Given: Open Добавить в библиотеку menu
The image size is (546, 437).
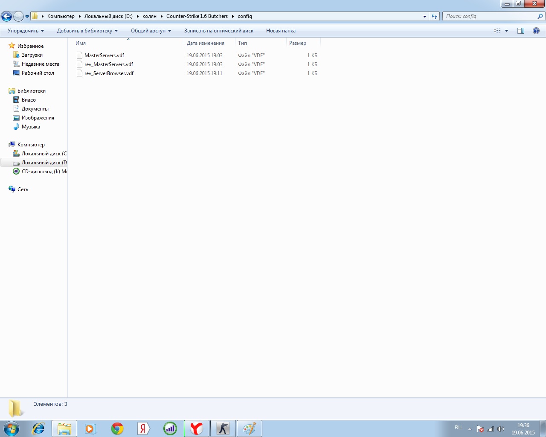Looking at the screenshot, I should (x=87, y=31).
